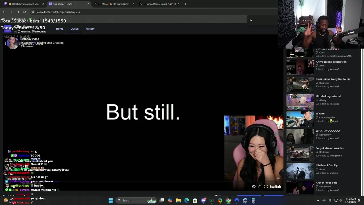This screenshot has width=364, height=205.
Task: Select the Hip shaking tutorial clip thumbnail
Action: (x=300, y=102)
